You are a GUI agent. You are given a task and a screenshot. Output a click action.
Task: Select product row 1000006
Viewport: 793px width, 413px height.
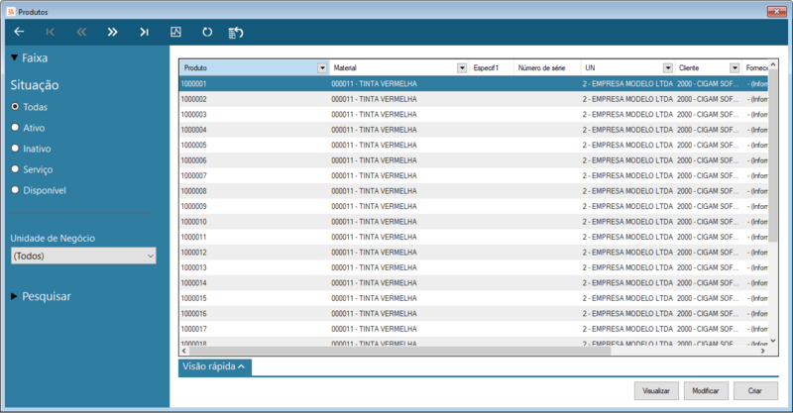point(474,160)
